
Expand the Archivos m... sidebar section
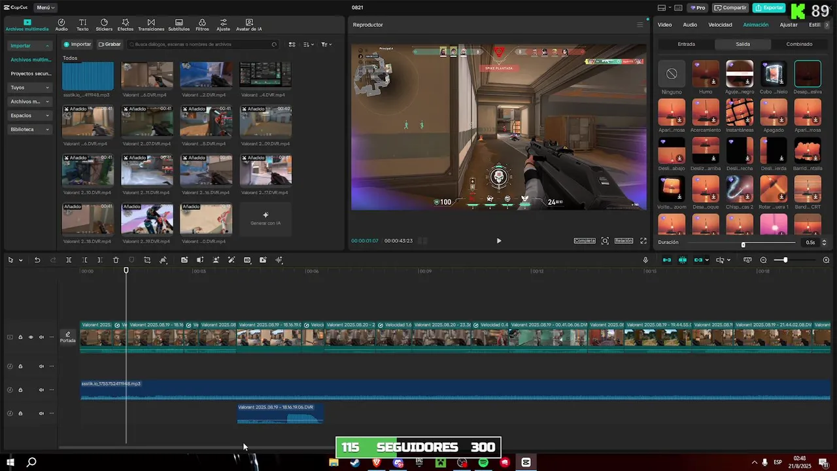30,101
